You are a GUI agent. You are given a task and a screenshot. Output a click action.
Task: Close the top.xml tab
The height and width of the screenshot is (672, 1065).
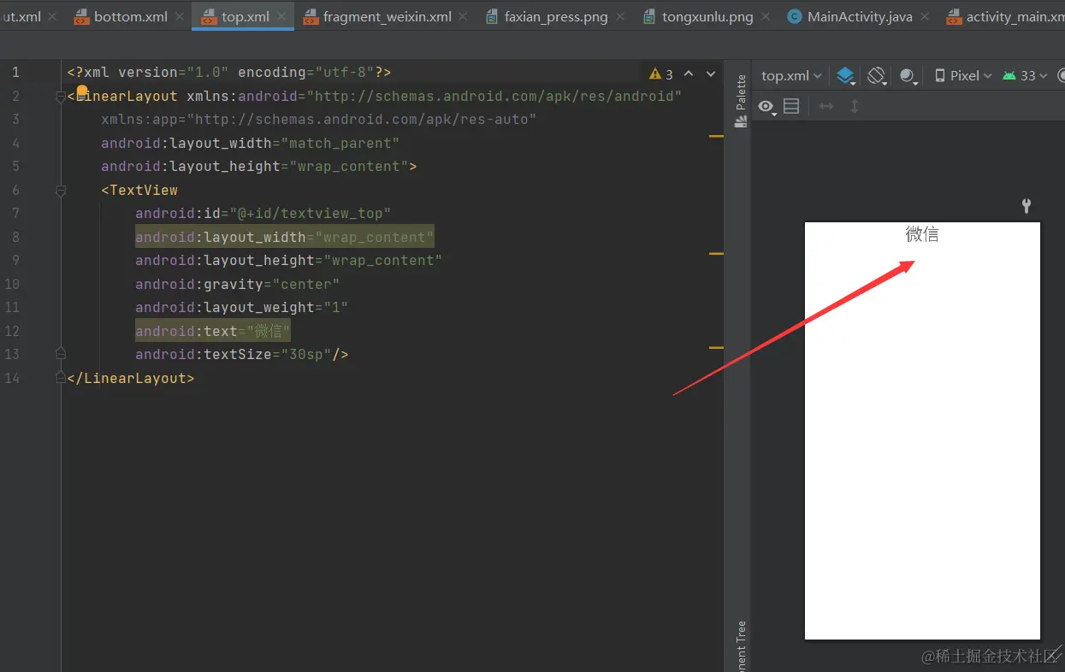point(282,16)
